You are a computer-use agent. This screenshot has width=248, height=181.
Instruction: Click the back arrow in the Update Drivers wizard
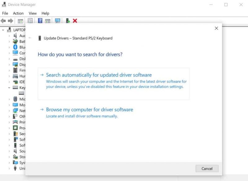(x=30, y=37)
